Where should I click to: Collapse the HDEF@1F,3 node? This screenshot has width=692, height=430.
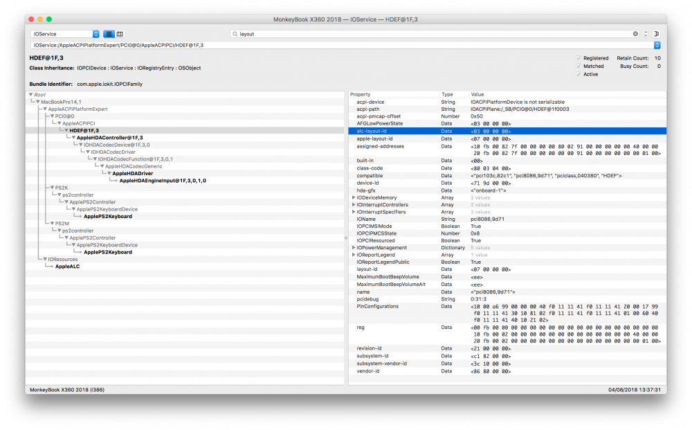pos(66,131)
